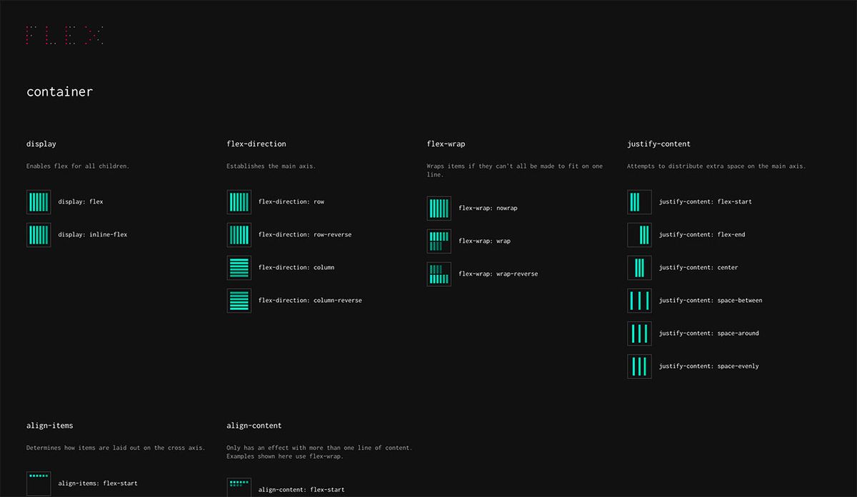Click the flex-direction: column diagram icon

click(x=239, y=267)
